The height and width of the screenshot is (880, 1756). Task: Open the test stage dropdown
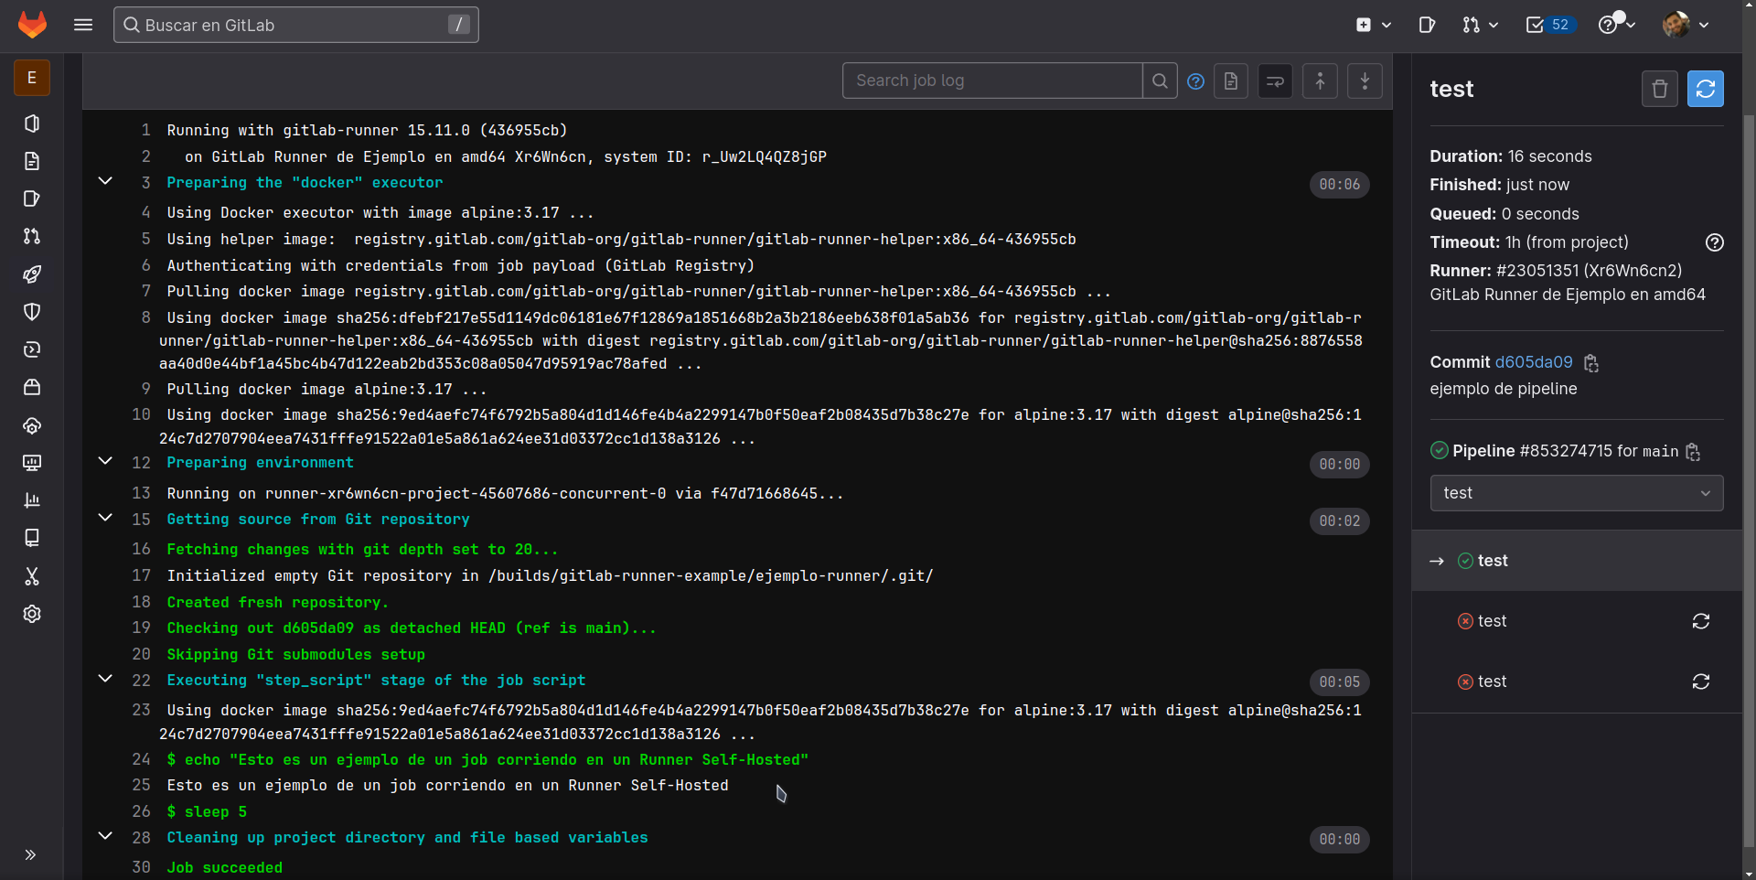pyautogui.click(x=1577, y=493)
